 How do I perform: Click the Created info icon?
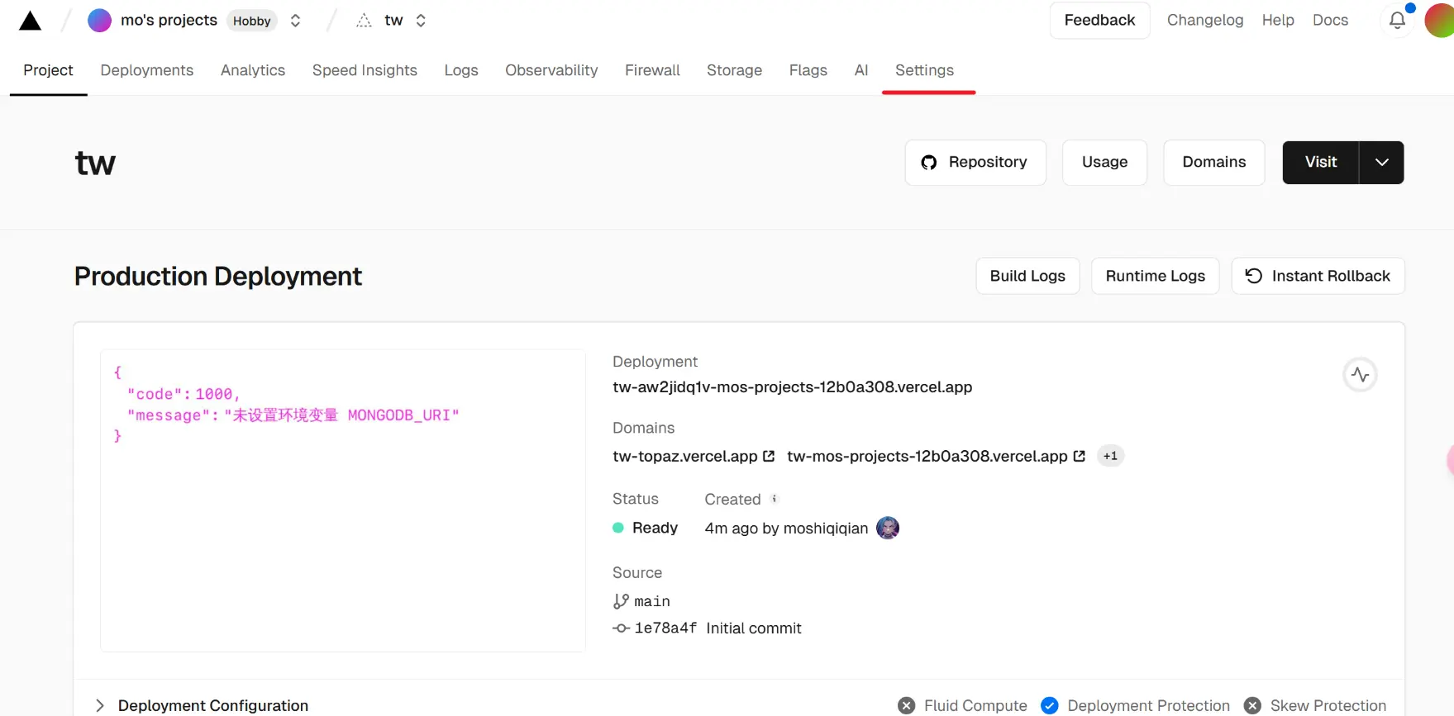(775, 499)
